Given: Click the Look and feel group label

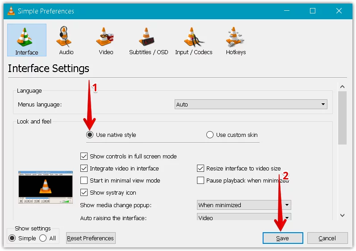Looking at the screenshot, I should click(34, 121).
